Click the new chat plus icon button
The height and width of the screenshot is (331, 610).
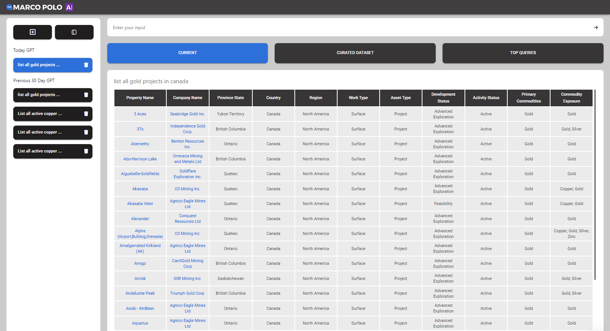coord(33,32)
